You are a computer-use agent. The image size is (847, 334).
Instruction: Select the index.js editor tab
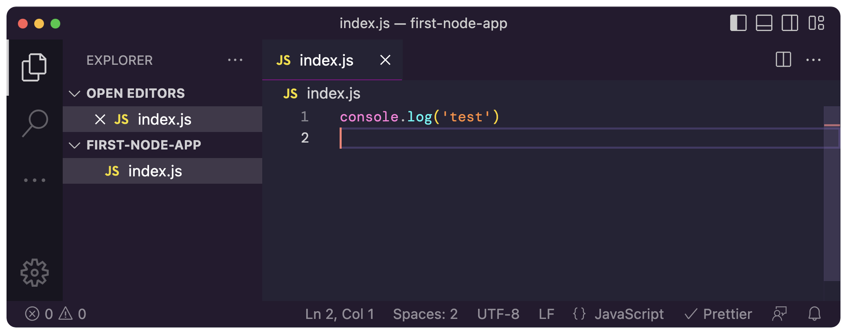326,60
